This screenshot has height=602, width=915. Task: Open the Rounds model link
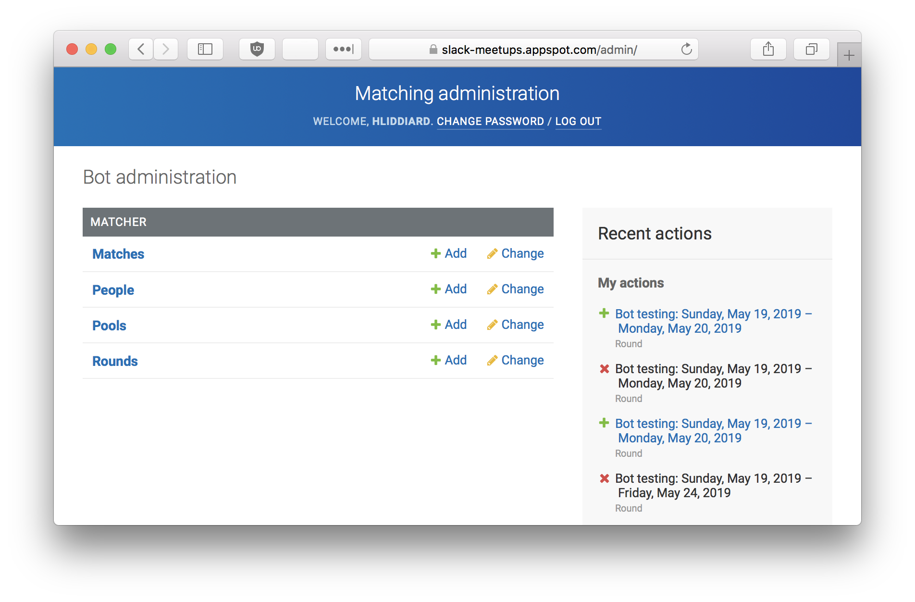(115, 361)
